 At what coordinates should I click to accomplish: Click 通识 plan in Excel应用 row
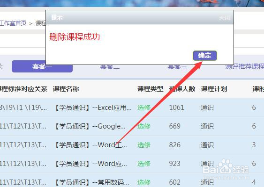pyautogui.click(x=207, y=108)
